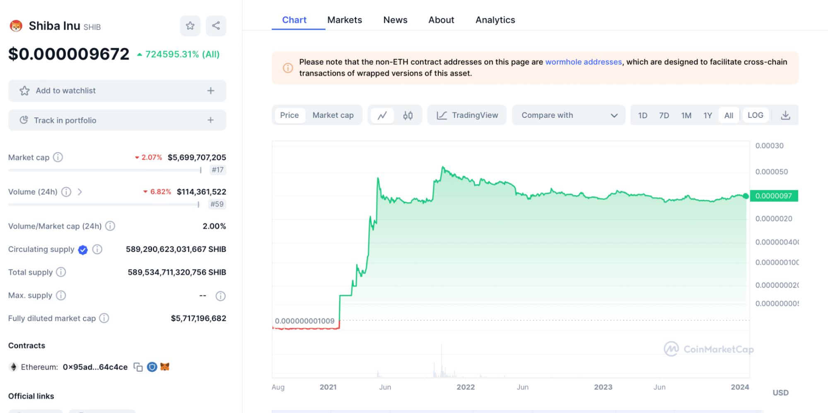Open the Compare with dropdown
The width and height of the screenshot is (828, 413).
tap(568, 115)
